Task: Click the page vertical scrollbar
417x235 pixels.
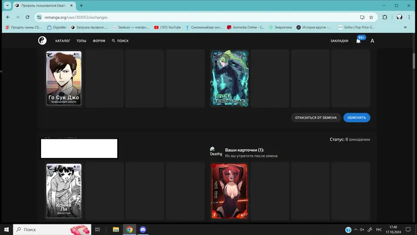Action: (413, 61)
